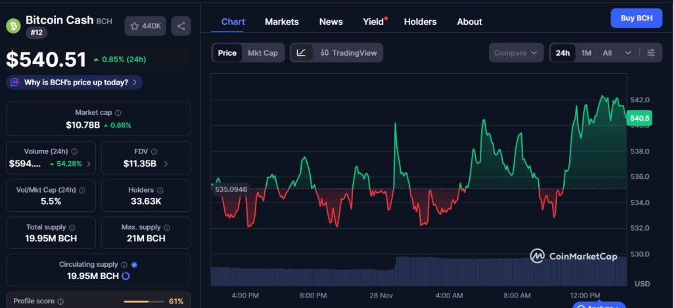The height and width of the screenshot is (308, 673).
Task: Open the Compare dropdown
Action: (x=516, y=53)
